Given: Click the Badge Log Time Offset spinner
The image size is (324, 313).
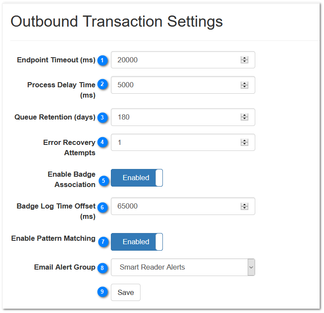Looking at the screenshot, I should (x=245, y=206).
